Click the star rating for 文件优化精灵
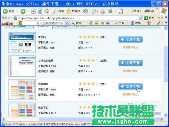 click(89, 60)
